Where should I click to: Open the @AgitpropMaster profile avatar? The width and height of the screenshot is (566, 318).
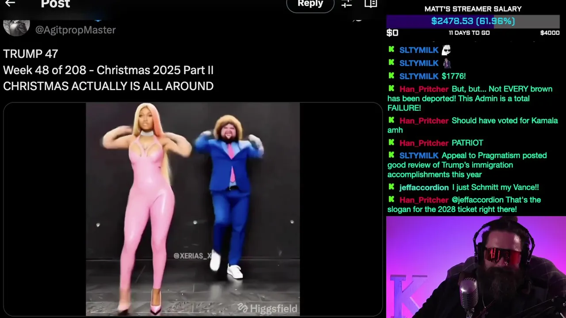point(16,27)
